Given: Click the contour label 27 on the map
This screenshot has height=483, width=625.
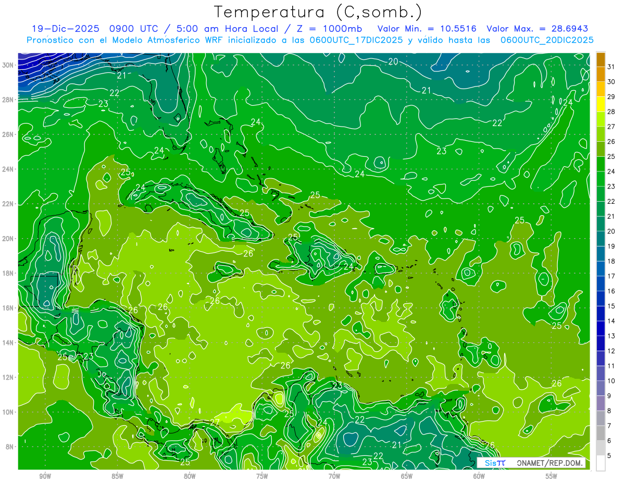Looking at the screenshot, I should 215,423.
